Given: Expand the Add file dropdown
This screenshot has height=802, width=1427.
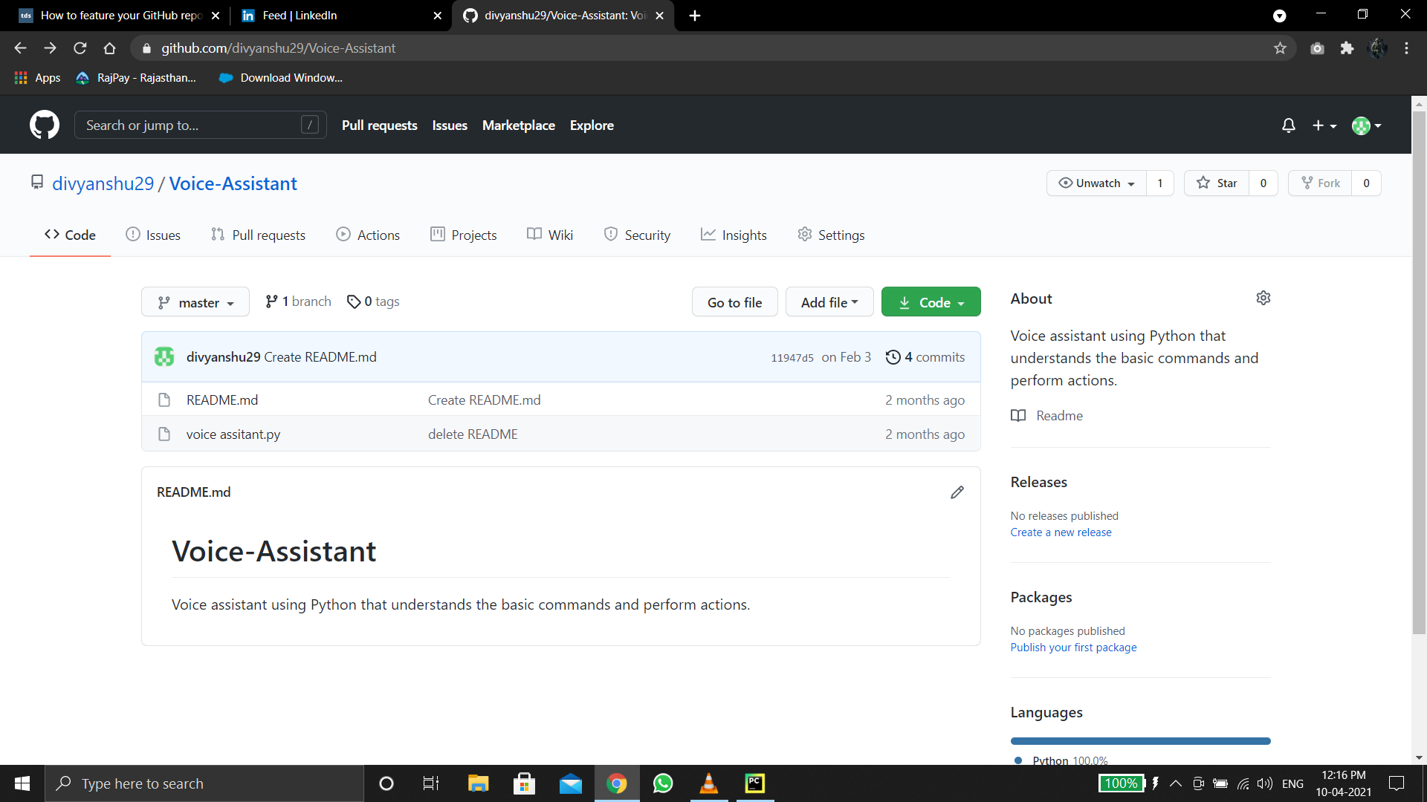Looking at the screenshot, I should coord(829,301).
